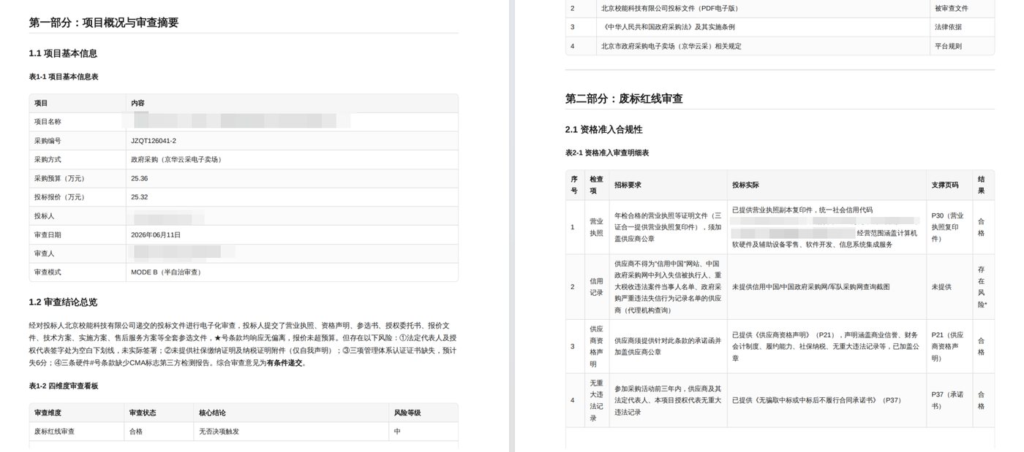
Task: Select the 废标红线审查 dimension cell
Action: pyautogui.click(x=54, y=432)
